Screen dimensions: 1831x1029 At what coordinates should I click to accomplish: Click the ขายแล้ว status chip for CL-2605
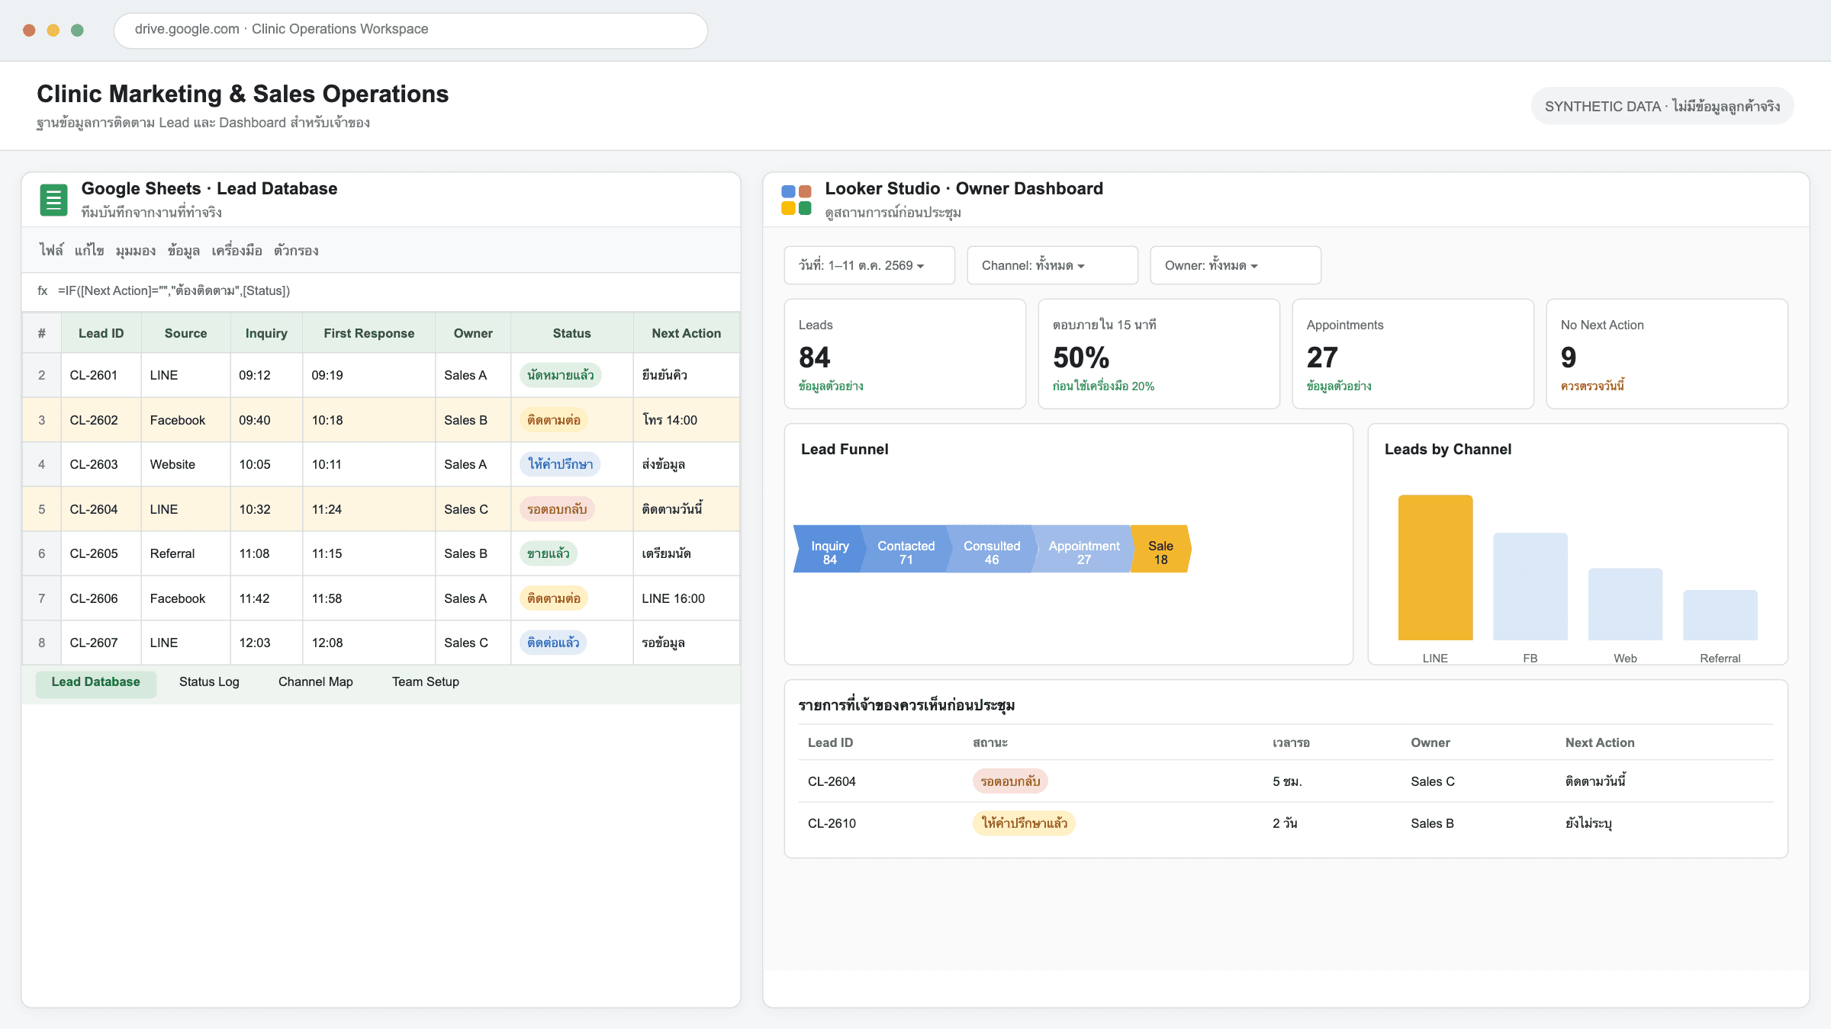click(x=549, y=553)
